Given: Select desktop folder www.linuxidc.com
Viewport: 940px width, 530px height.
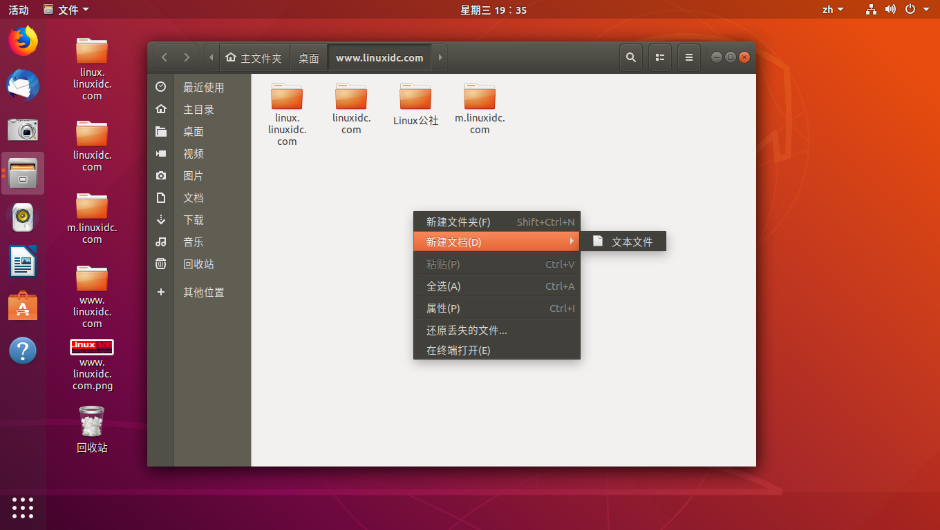Looking at the screenshot, I should click(x=92, y=297).
